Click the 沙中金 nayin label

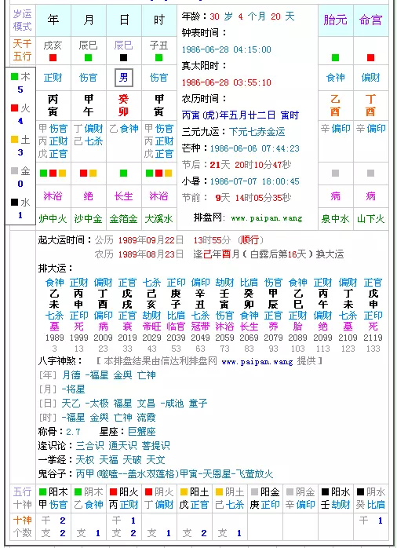(x=89, y=219)
